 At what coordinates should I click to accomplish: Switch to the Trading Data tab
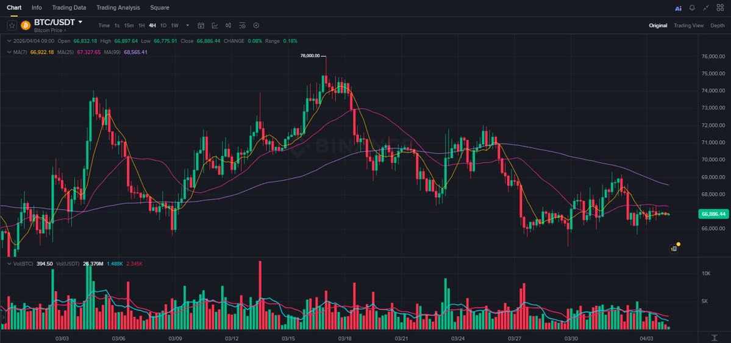[x=69, y=8]
